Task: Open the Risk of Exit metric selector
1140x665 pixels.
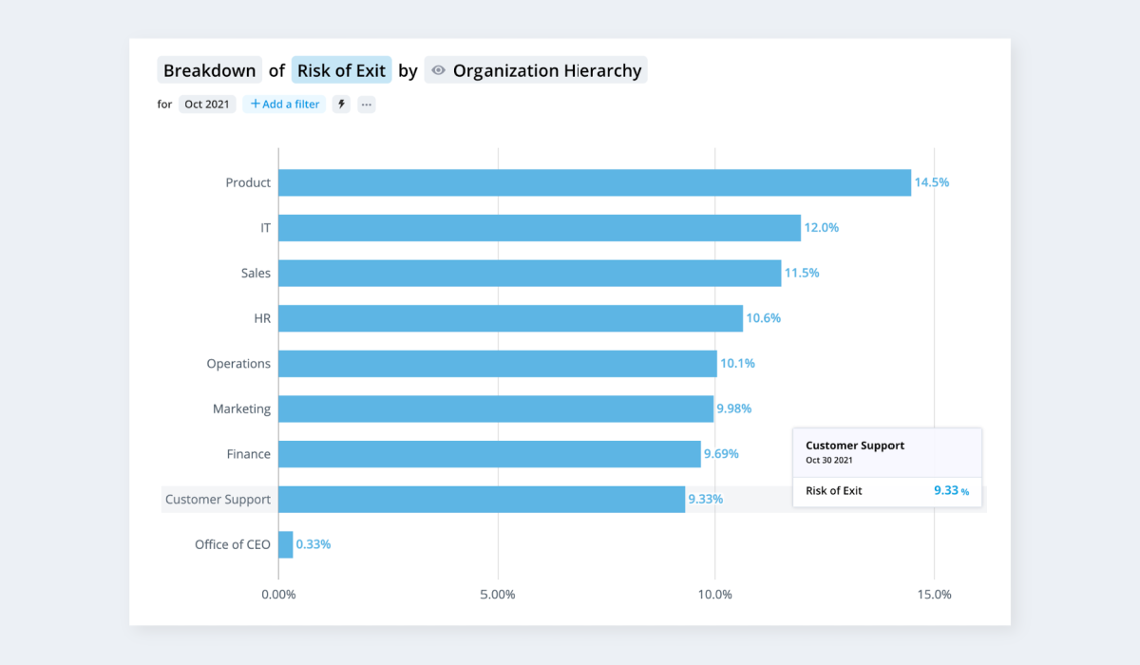Action: point(342,70)
